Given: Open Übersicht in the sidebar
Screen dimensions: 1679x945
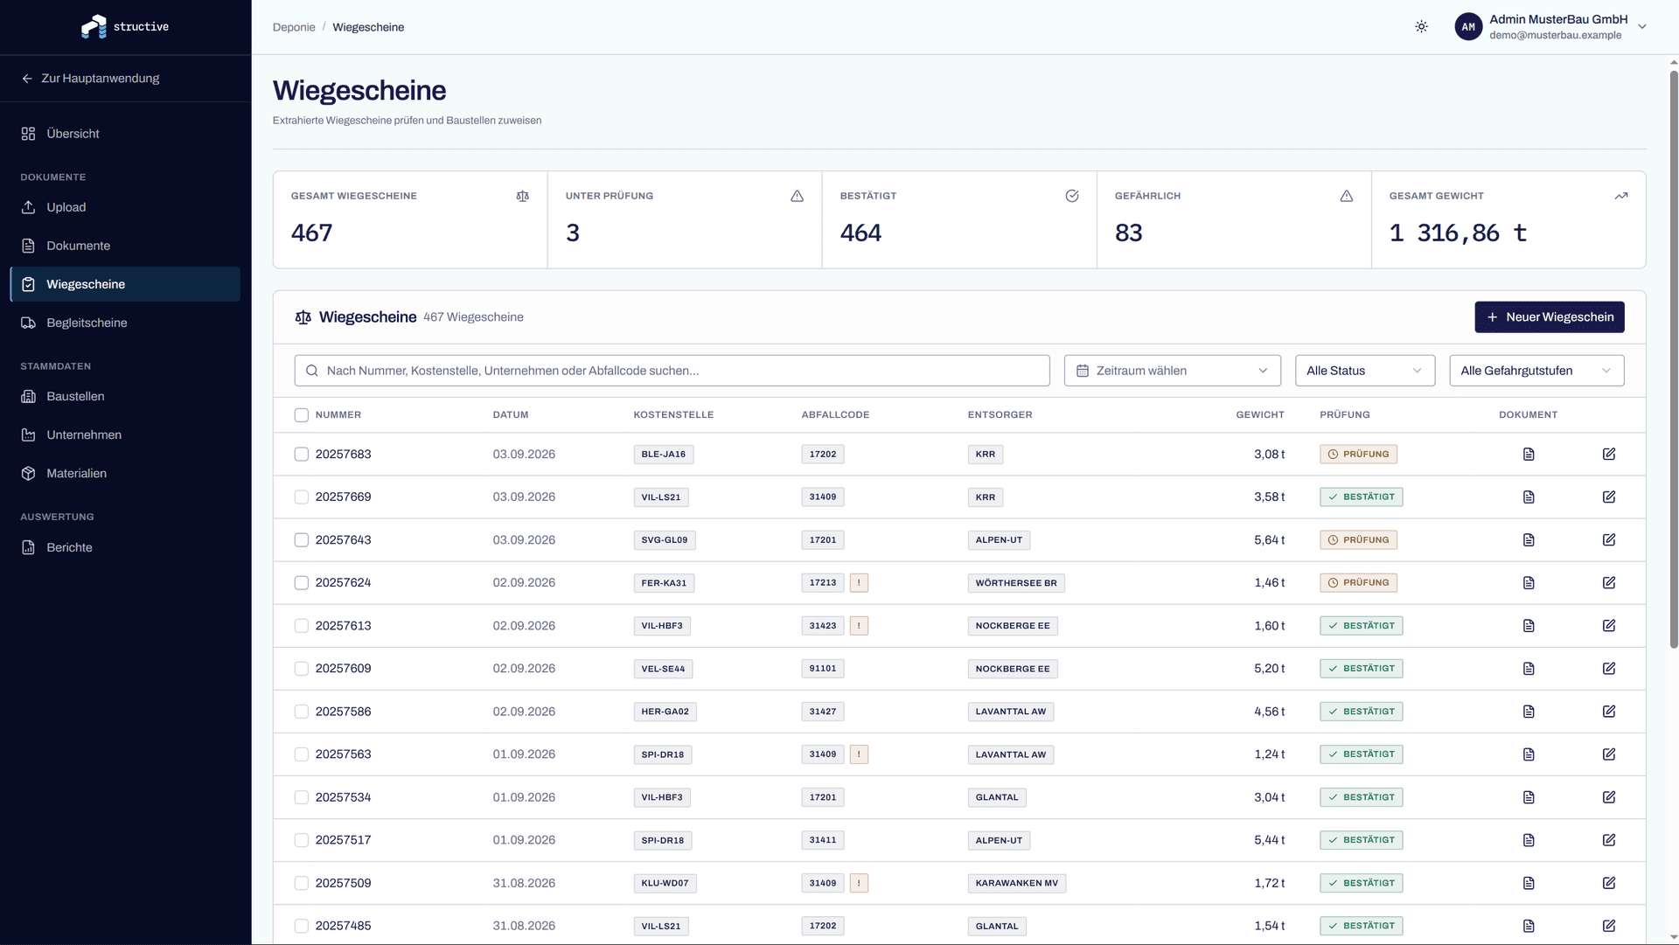Looking at the screenshot, I should pos(125,134).
